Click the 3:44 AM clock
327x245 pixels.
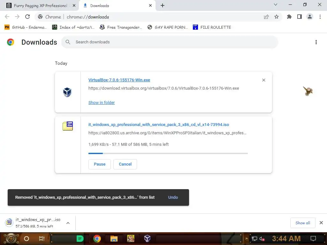tap(286, 239)
